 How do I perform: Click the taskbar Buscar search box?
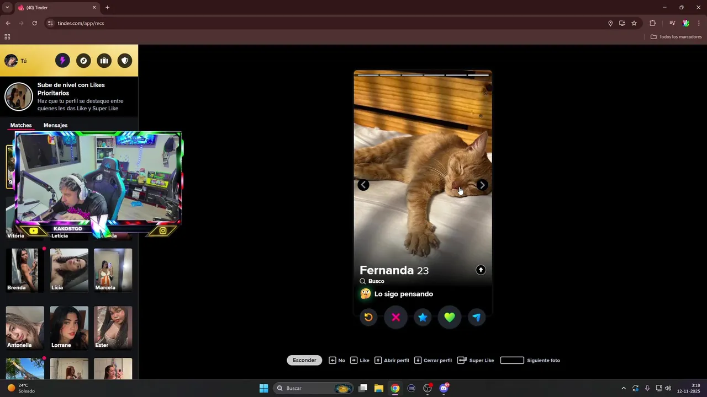pyautogui.click(x=314, y=388)
